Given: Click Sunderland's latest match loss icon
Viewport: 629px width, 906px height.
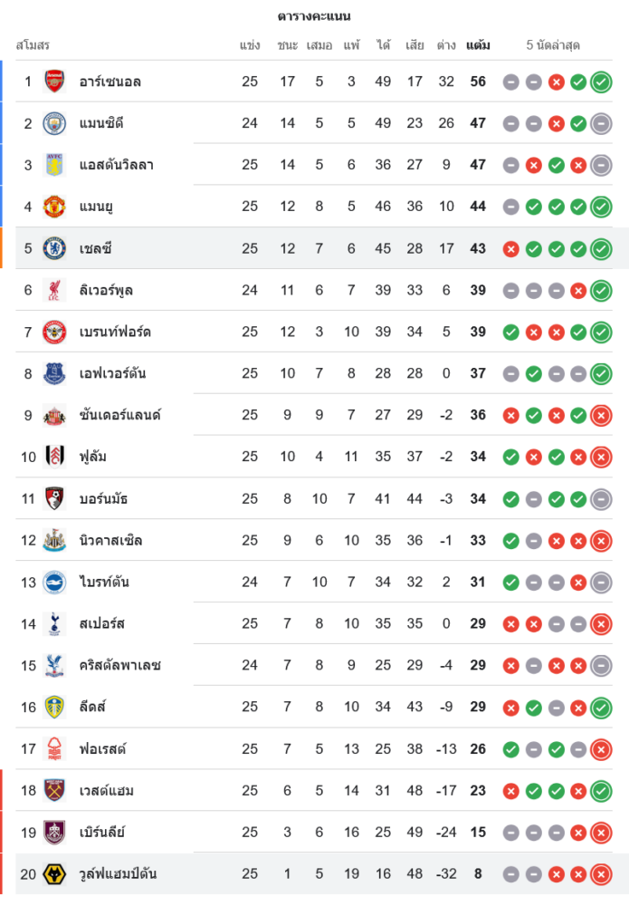Looking at the screenshot, I should 600,416.
